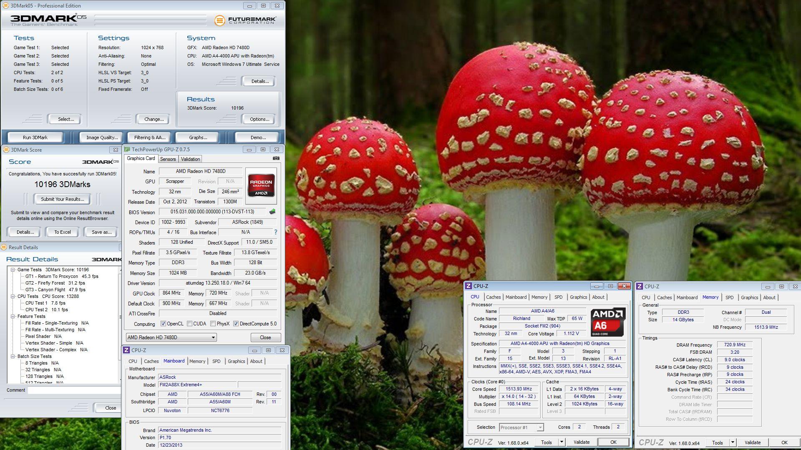Collapse the Batch Size Tests tree node

pos(13,356)
